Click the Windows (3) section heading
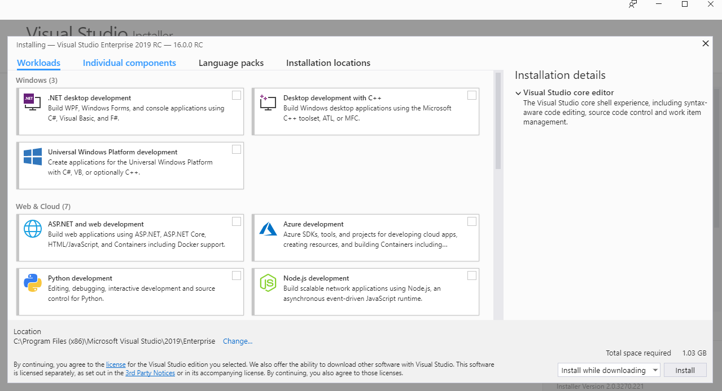This screenshot has height=391, width=722. (37, 81)
